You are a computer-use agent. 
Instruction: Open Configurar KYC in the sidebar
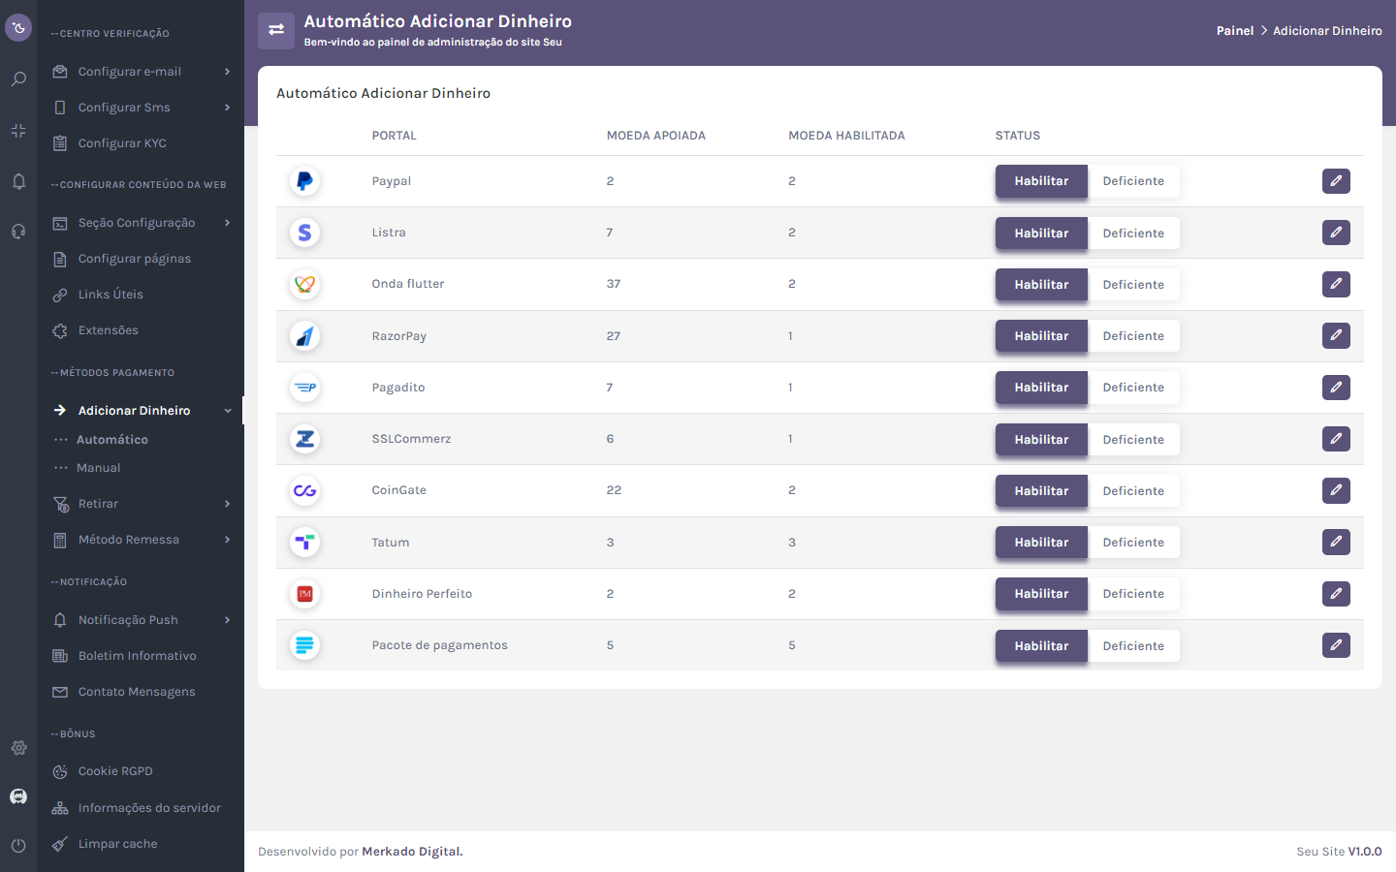tap(122, 143)
